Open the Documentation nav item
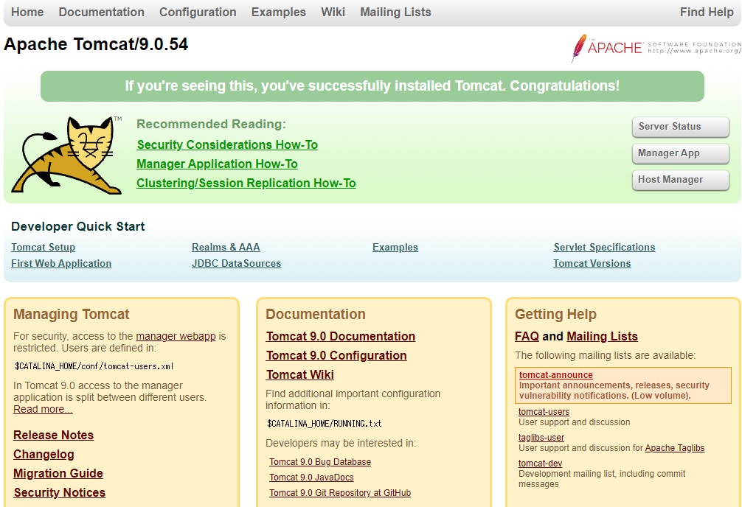The image size is (742, 507). (x=102, y=13)
